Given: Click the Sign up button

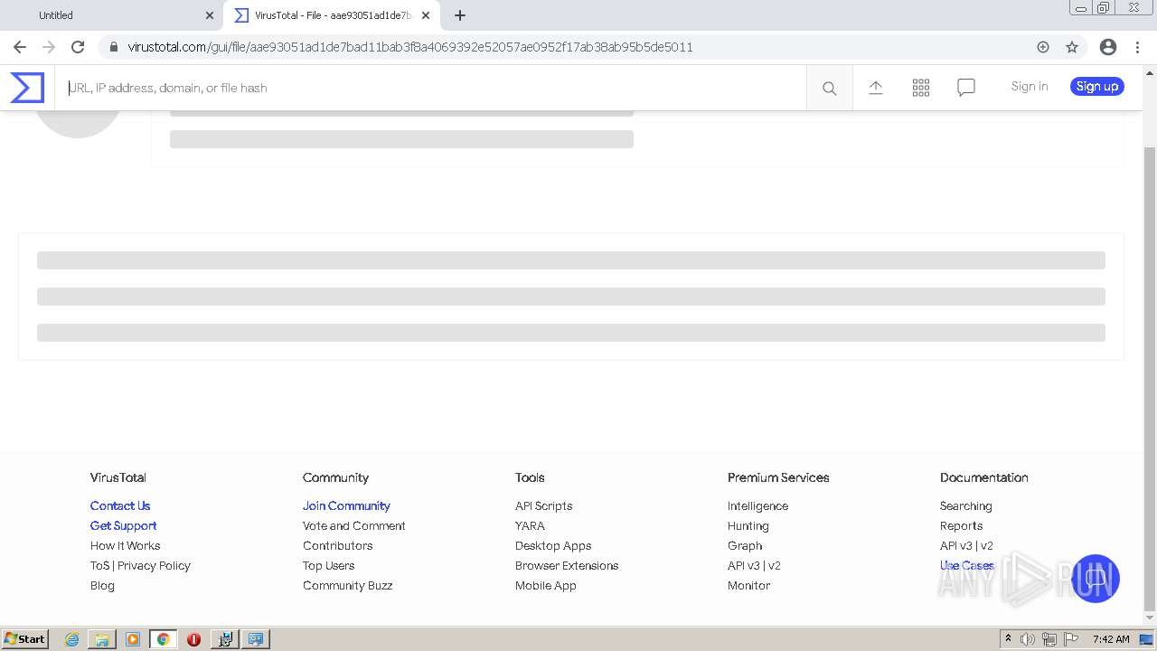Looking at the screenshot, I should point(1097,86).
